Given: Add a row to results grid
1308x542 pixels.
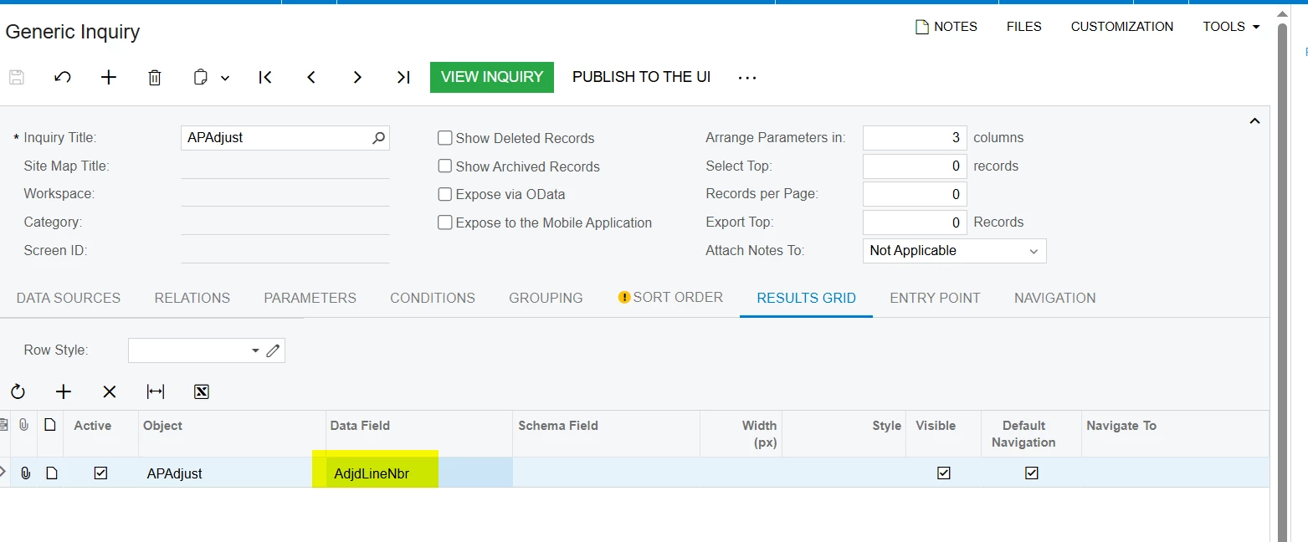Looking at the screenshot, I should (x=64, y=391).
